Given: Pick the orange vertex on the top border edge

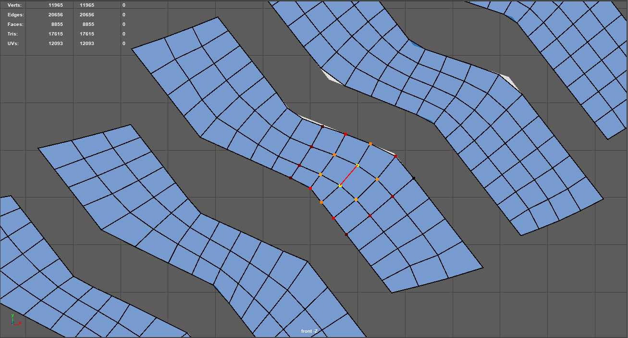Looking at the screenshot, I should (x=370, y=144).
